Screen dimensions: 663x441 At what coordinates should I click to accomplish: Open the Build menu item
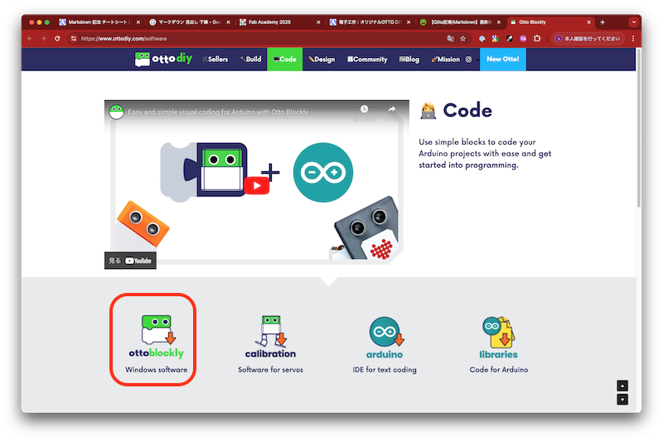tap(251, 59)
